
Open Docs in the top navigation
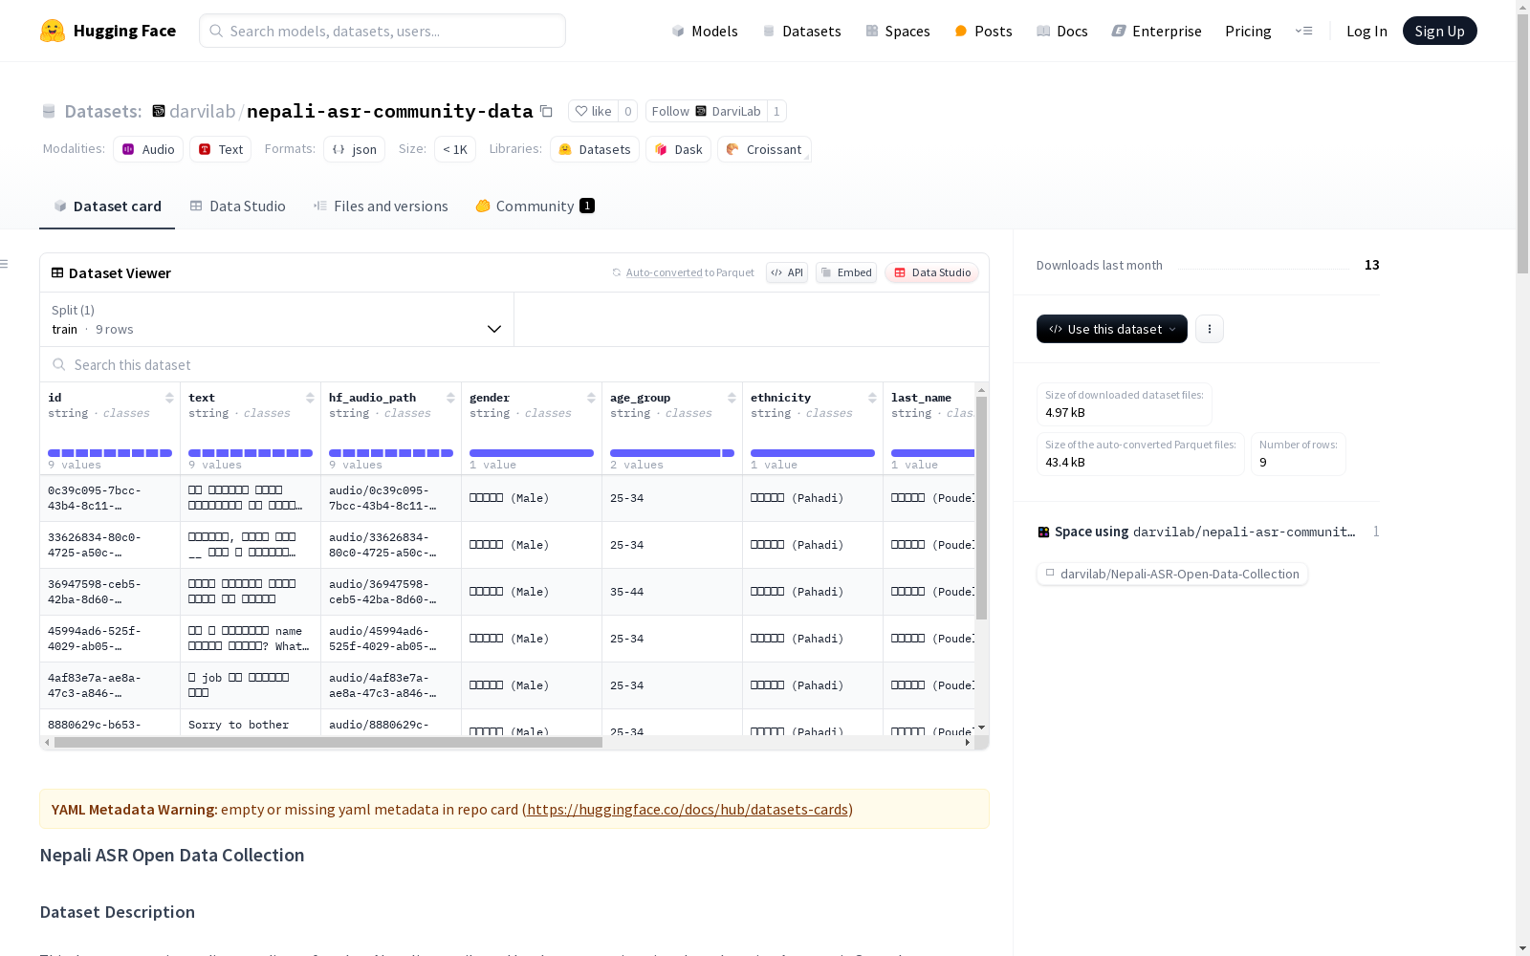pos(1062,31)
